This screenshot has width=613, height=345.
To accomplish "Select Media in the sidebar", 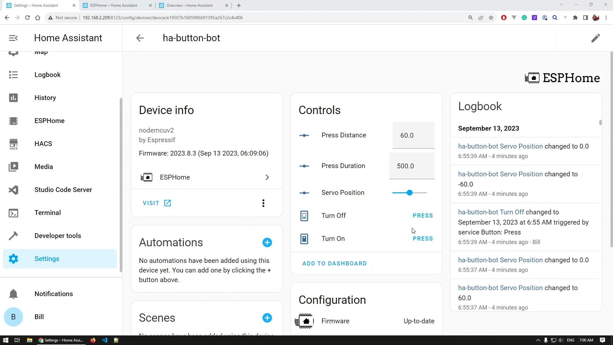I will click(x=43, y=166).
